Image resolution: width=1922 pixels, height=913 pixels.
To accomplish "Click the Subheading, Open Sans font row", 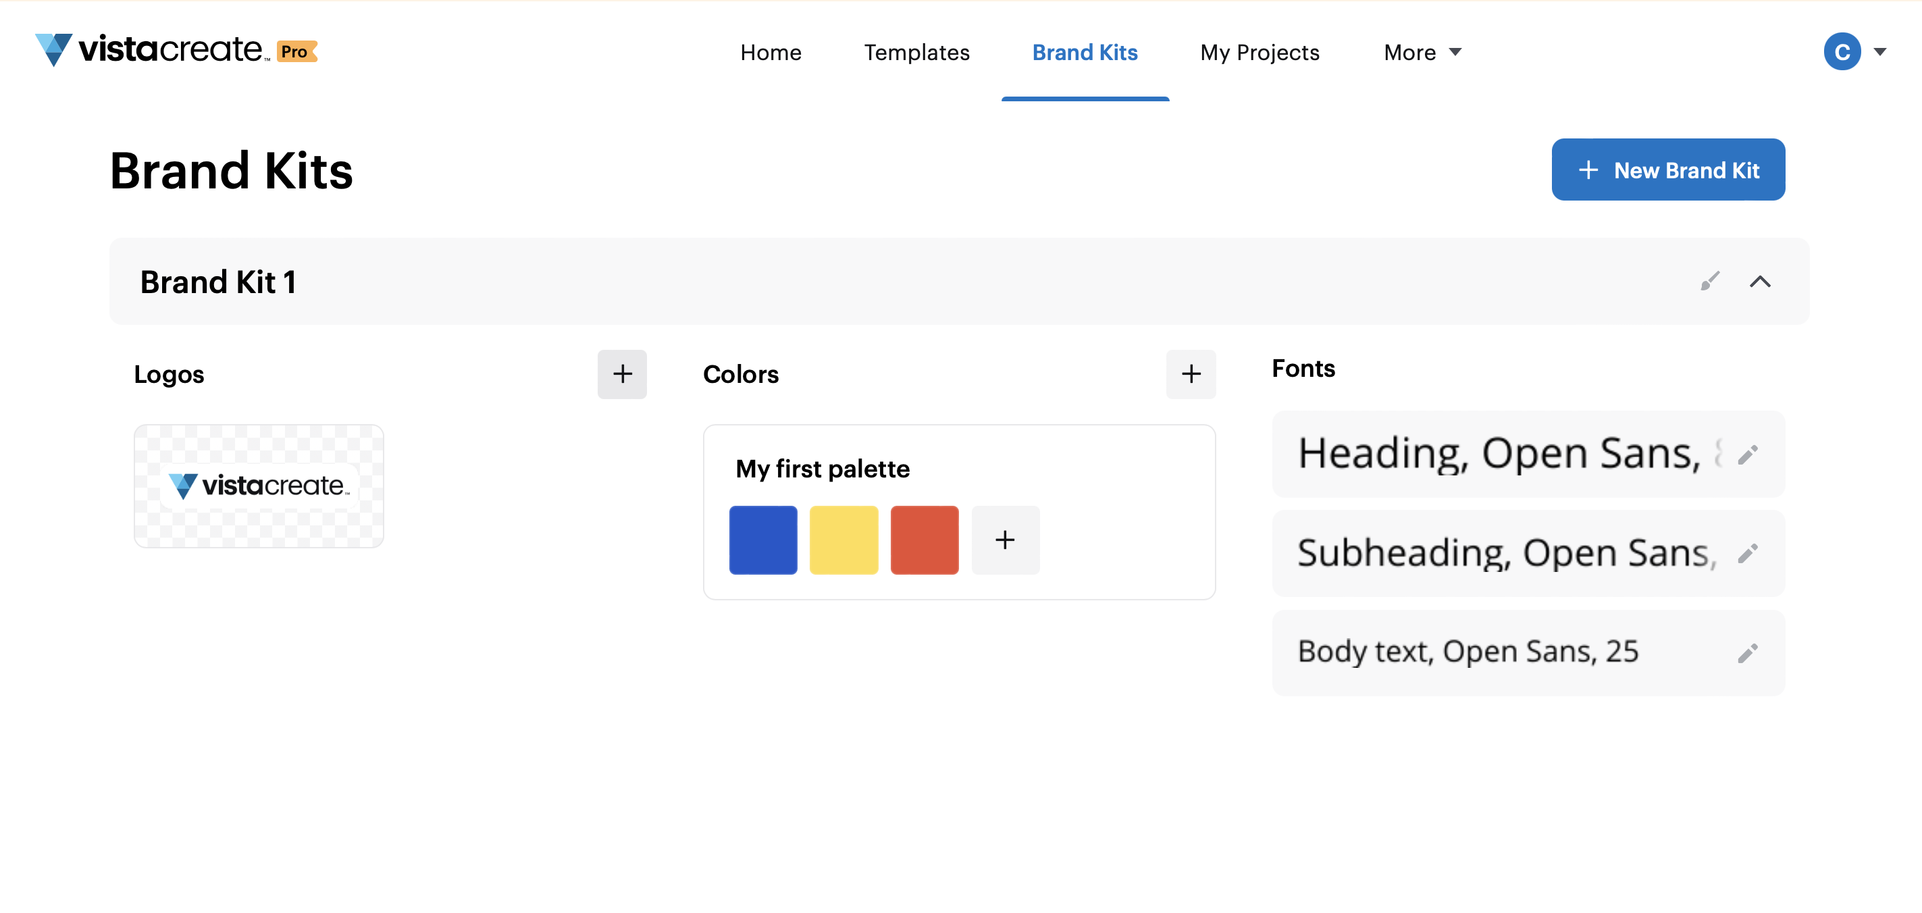I will pos(1528,552).
